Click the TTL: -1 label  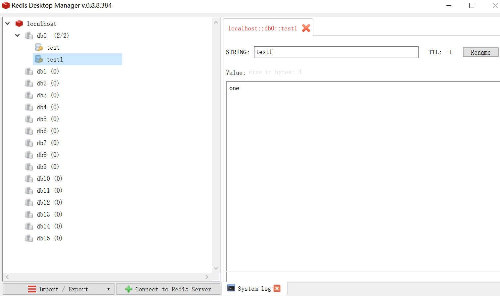tap(440, 52)
